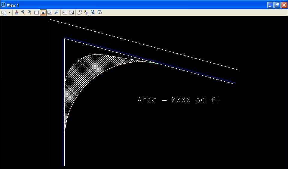Pick the Pan View arrow tool

pos(56,12)
